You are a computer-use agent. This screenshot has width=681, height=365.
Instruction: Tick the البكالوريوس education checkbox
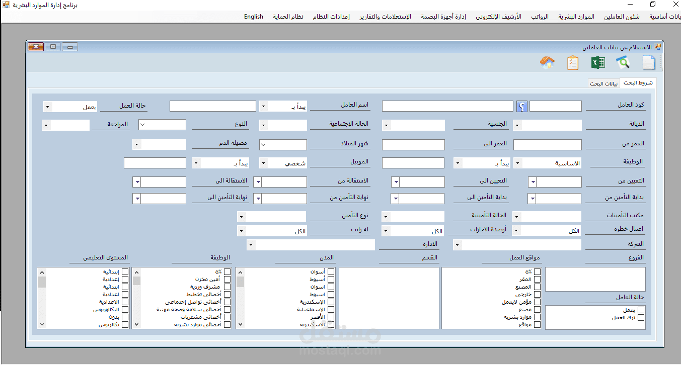pyautogui.click(x=124, y=310)
